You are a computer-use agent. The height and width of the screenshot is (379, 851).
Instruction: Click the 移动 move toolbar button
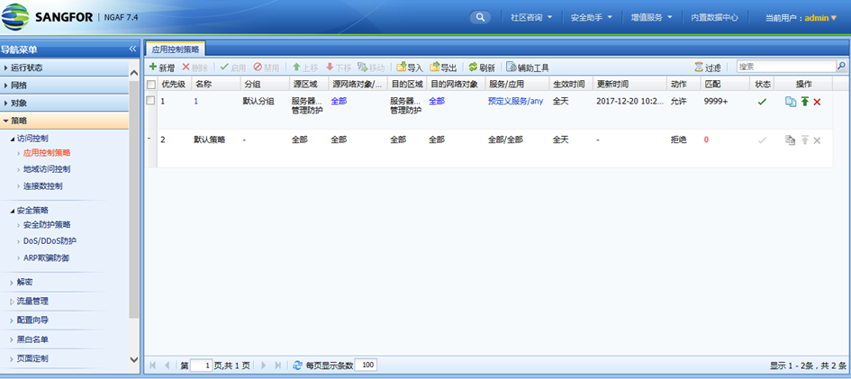click(x=371, y=68)
